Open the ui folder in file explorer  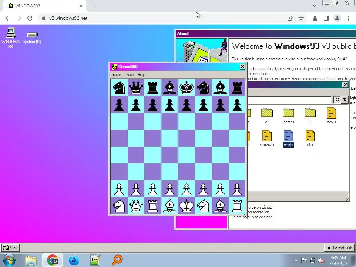tap(310, 116)
